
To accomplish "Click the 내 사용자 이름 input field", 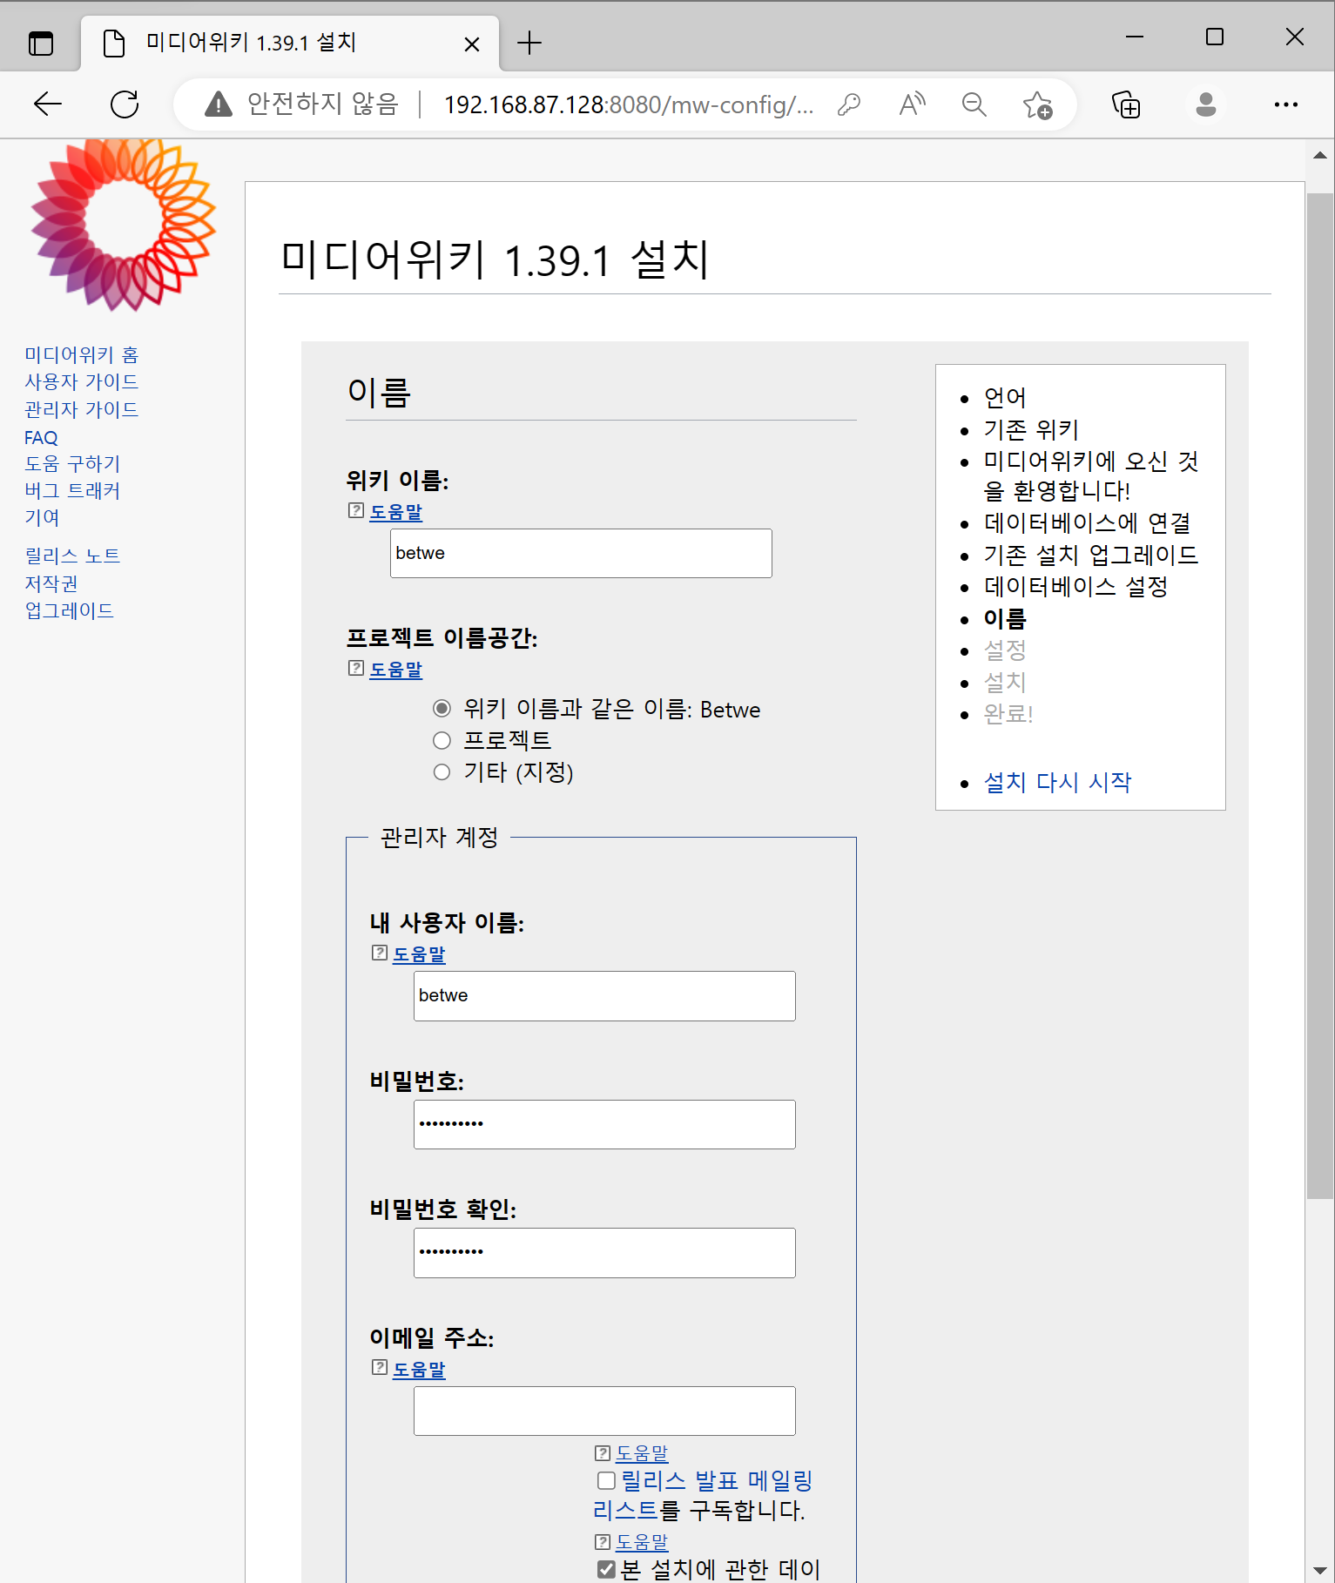I will click(x=604, y=995).
